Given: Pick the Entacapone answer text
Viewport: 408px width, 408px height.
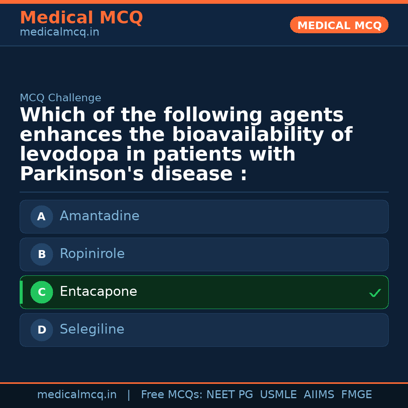Looking at the screenshot, I should (98, 292).
